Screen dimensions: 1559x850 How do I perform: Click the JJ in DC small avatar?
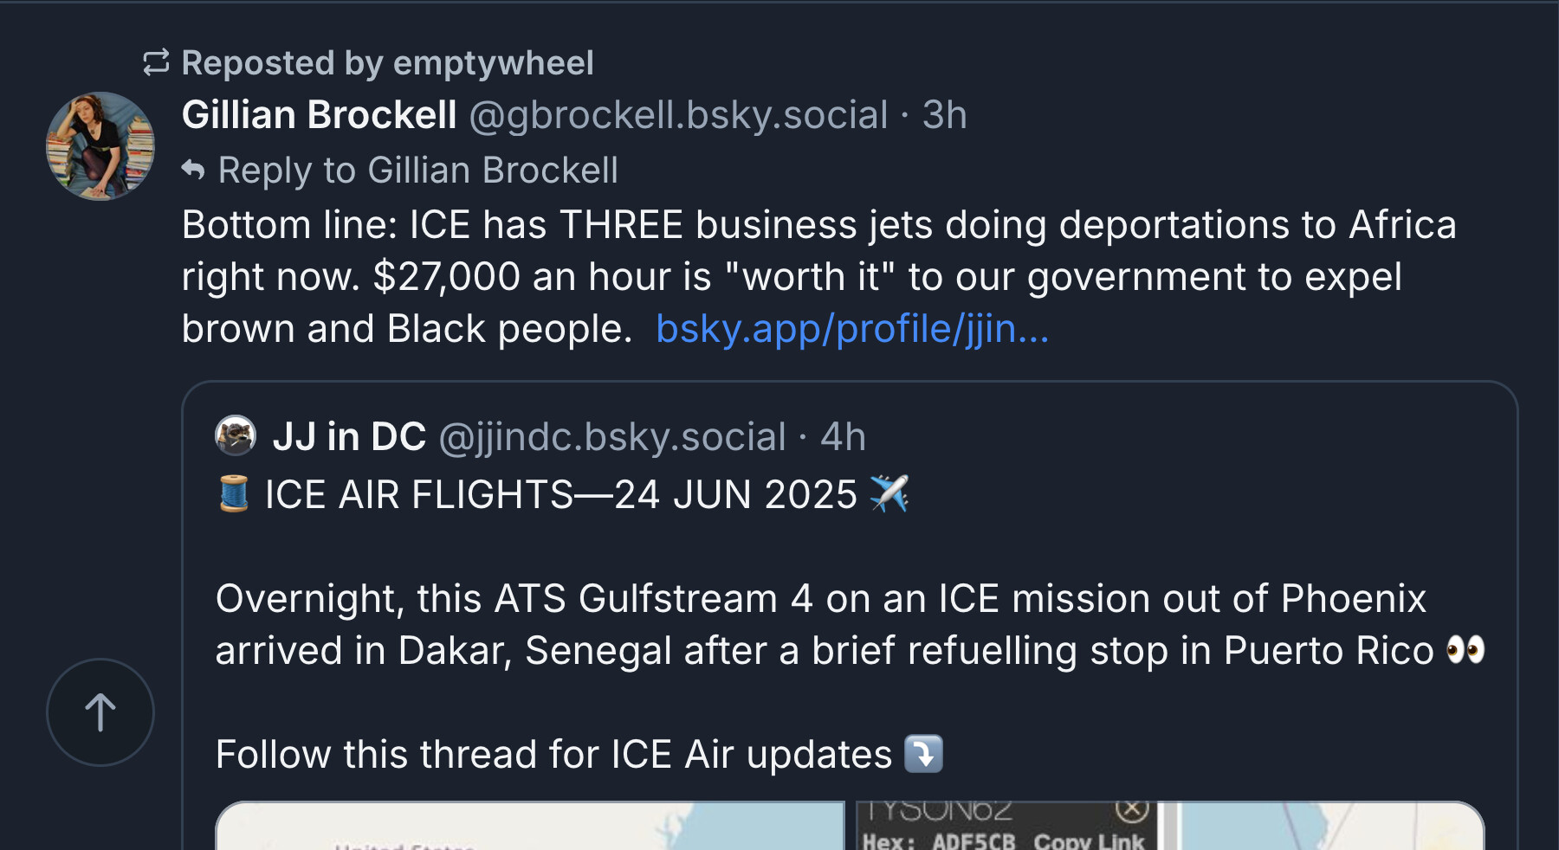pyautogui.click(x=236, y=435)
